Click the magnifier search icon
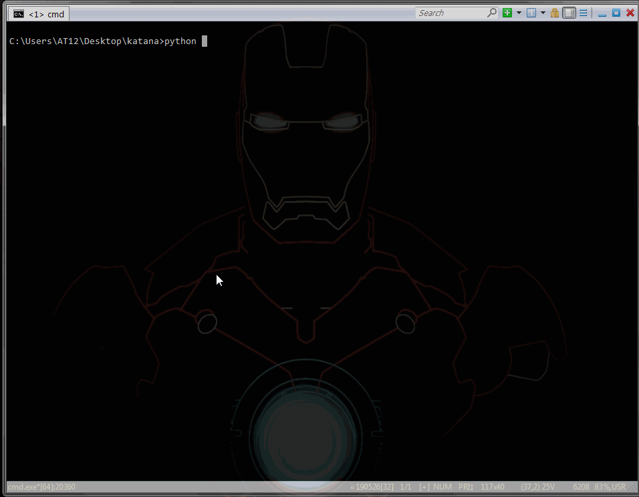 (x=492, y=13)
